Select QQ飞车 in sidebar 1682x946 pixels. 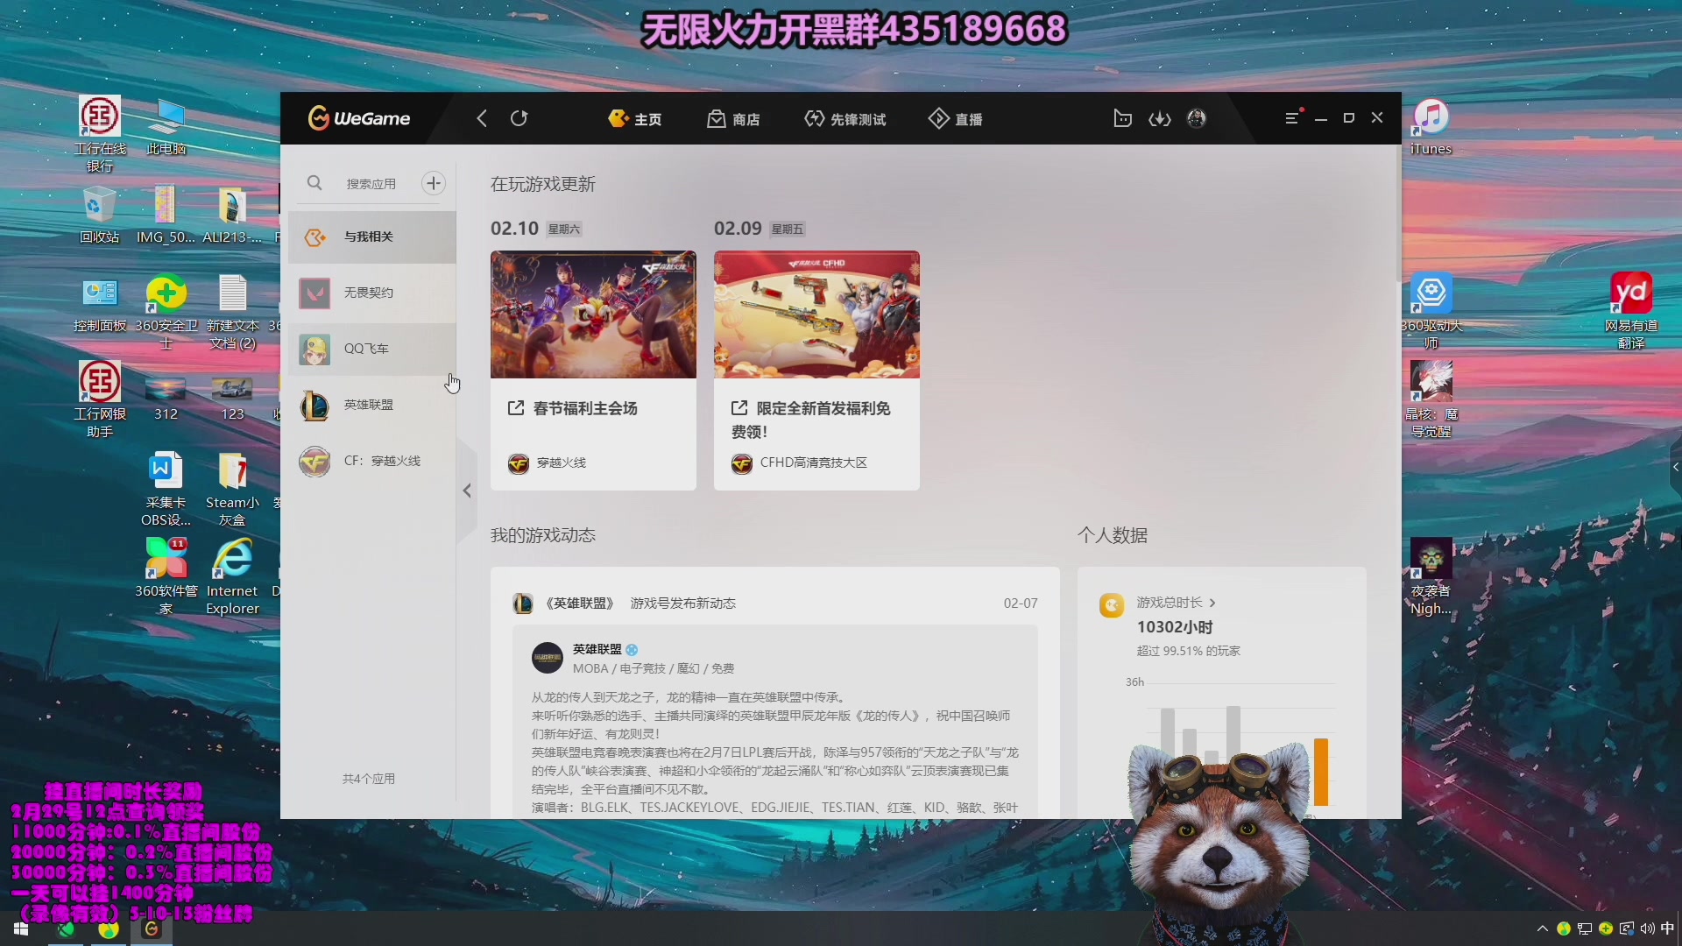[372, 349]
